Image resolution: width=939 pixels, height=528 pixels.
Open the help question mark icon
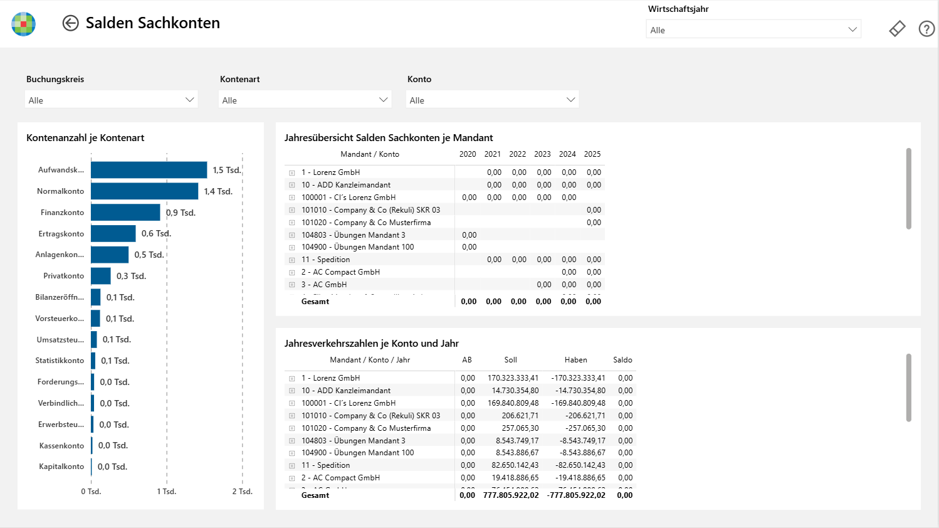coord(926,29)
